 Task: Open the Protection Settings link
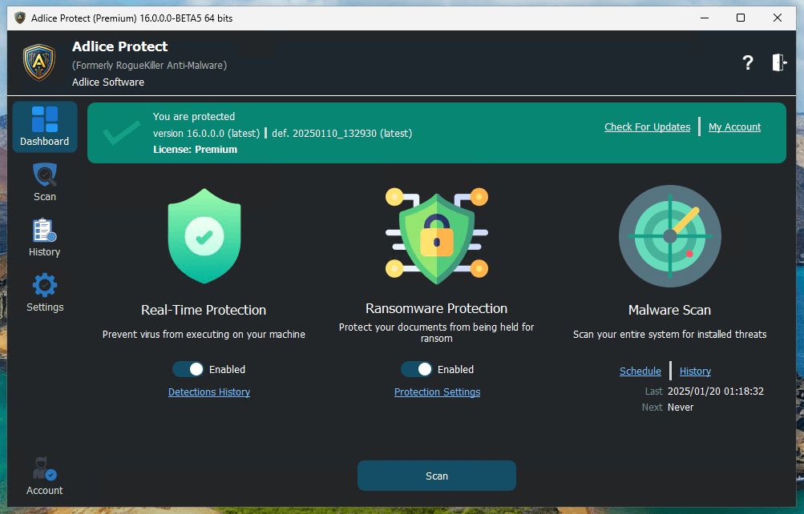[x=437, y=392]
